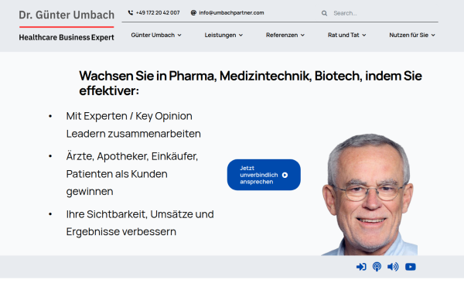Open the YouTube icon link
The width and height of the screenshot is (464, 290).
coord(411,267)
